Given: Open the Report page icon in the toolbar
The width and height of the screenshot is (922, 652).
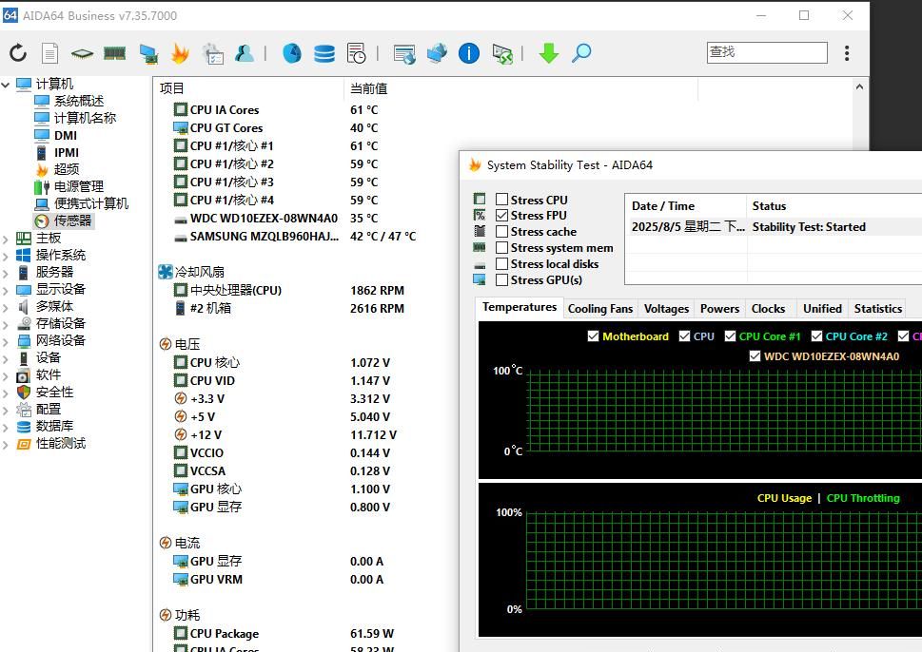Looking at the screenshot, I should [49, 53].
